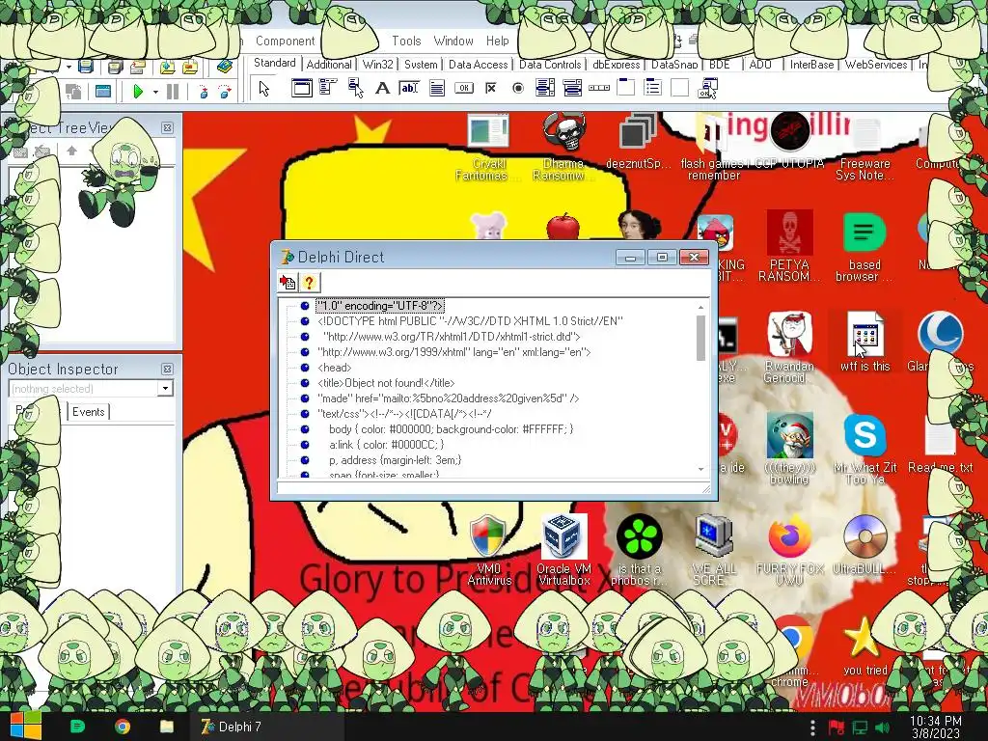Pick the CheckBox component icon
Viewport: 988px width, 741px height.
click(491, 88)
